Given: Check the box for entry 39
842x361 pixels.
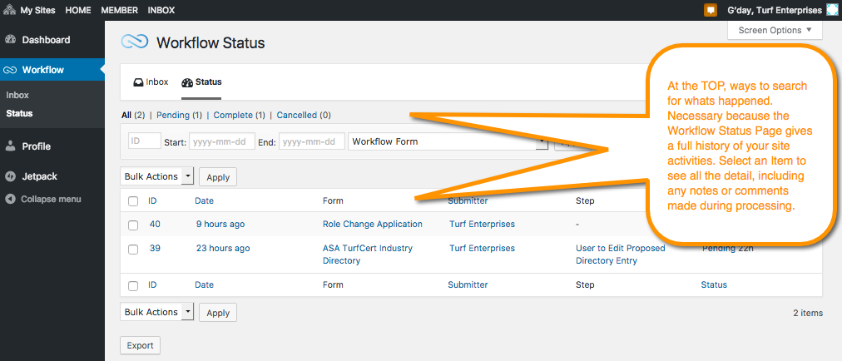Looking at the screenshot, I should [x=133, y=250].
